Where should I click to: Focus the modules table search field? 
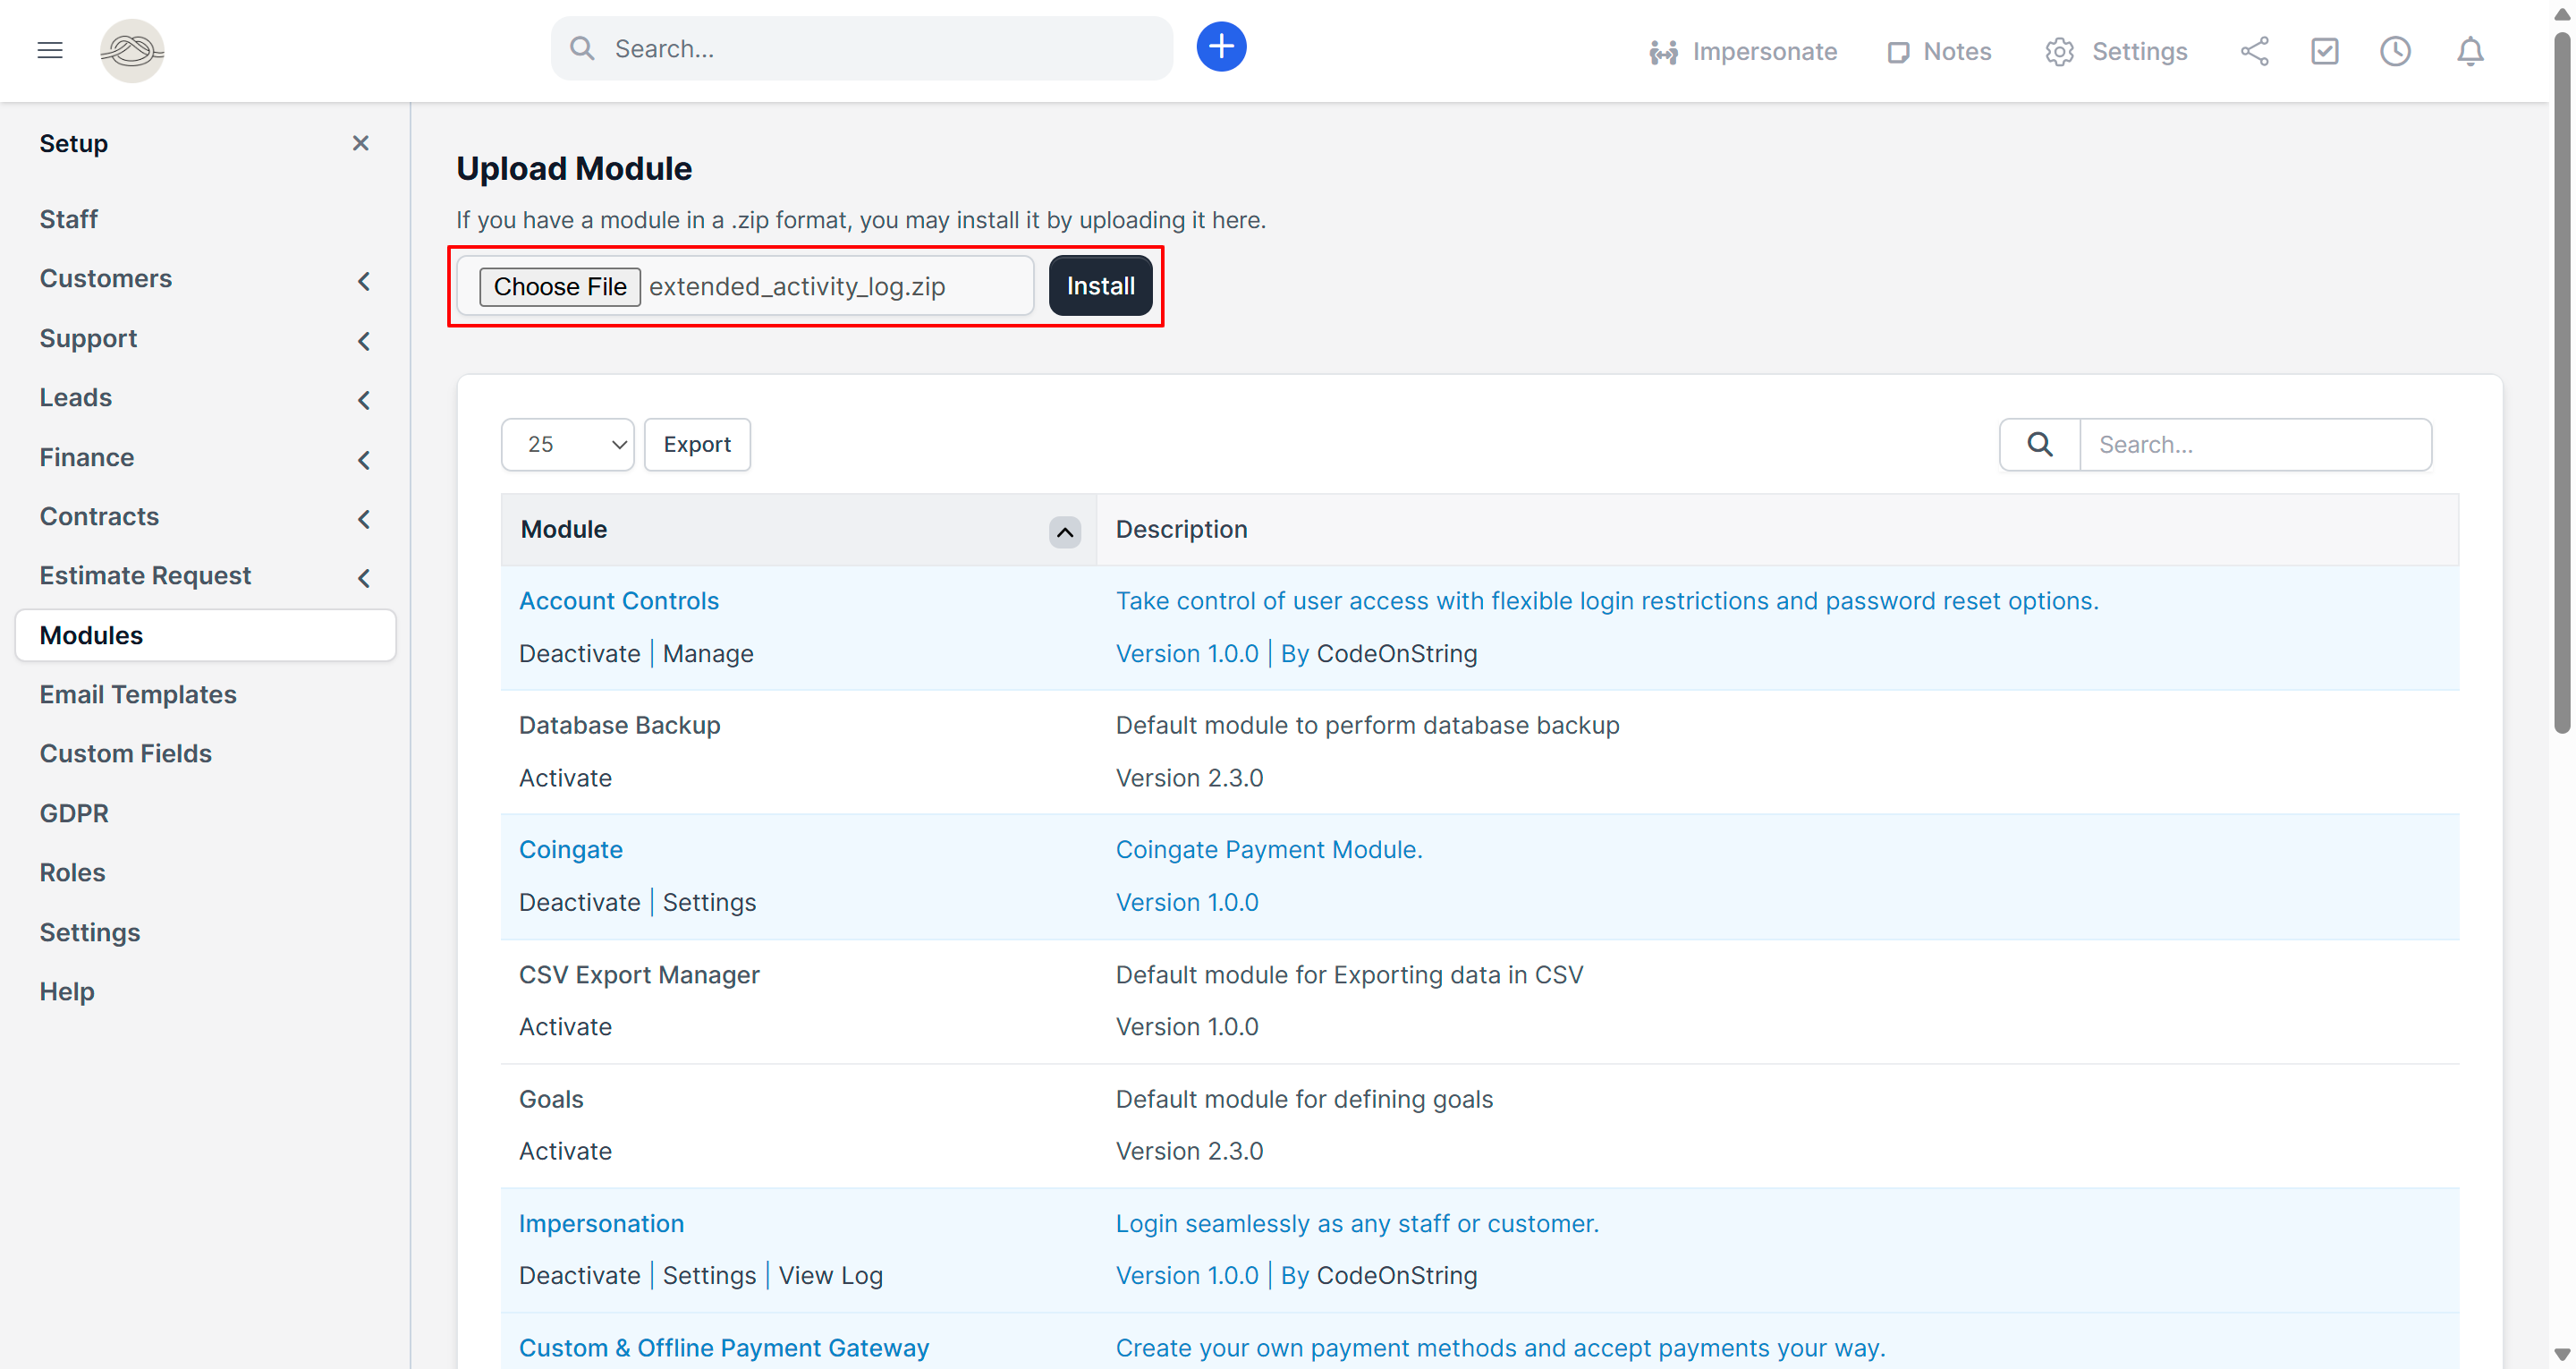[2254, 445]
